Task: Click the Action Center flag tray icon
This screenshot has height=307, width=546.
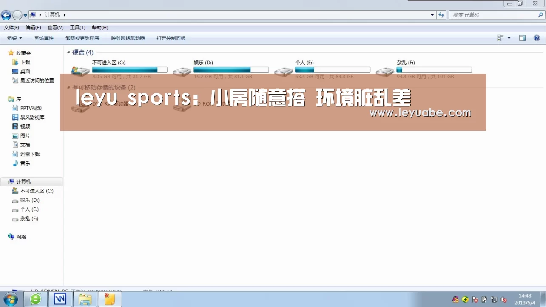Action: 475,299
